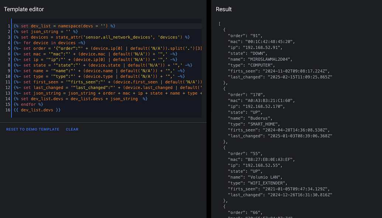Click the CLEAR button
The height and width of the screenshot is (218, 382).
click(x=72, y=129)
